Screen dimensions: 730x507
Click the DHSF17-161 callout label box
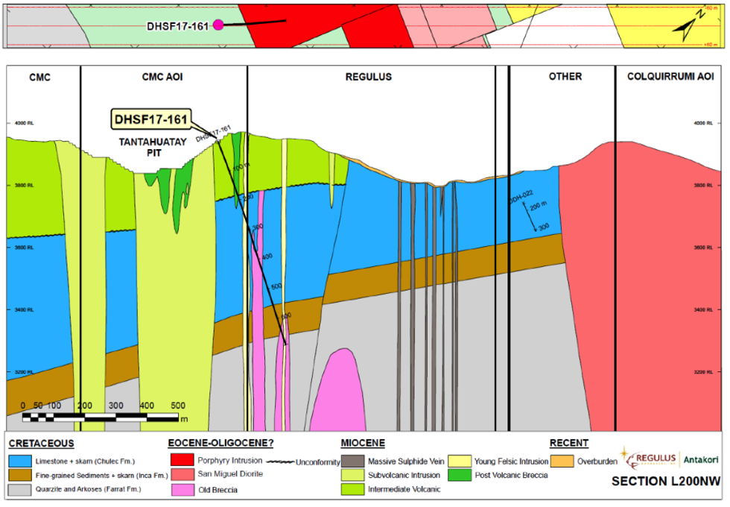click(x=150, y=119)
